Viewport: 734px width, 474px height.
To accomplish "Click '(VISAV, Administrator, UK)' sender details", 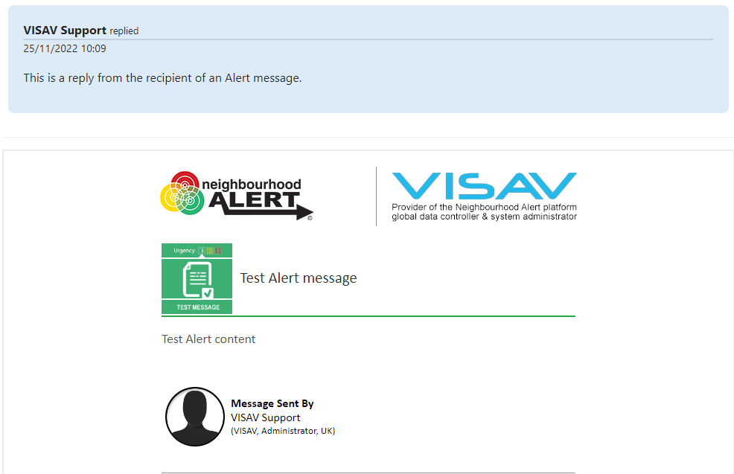I will 283,431.
